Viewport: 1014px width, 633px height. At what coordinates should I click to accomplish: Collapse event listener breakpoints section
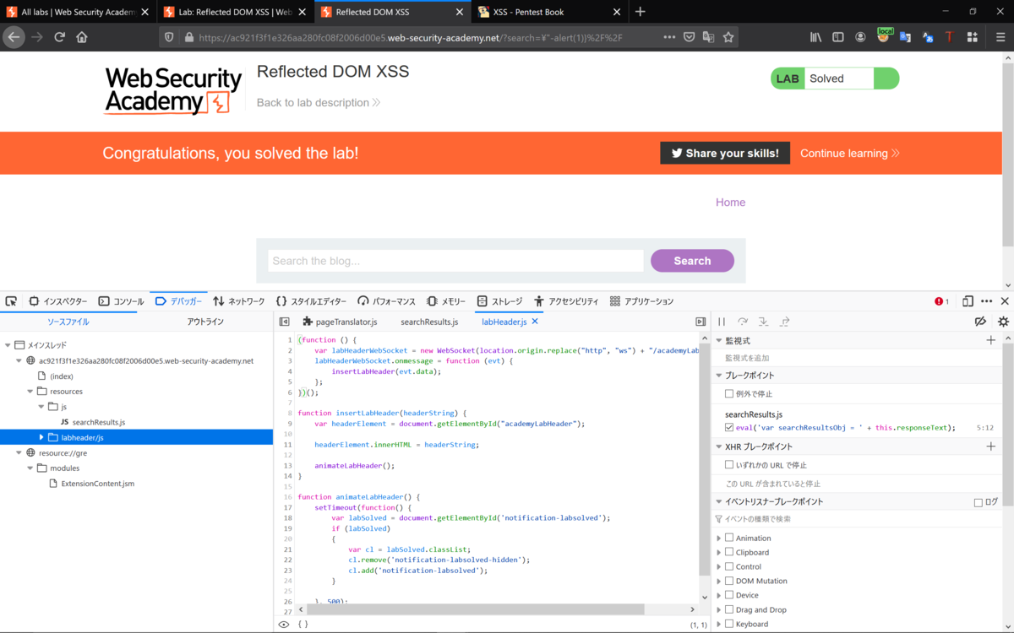[x=719, y=501]
